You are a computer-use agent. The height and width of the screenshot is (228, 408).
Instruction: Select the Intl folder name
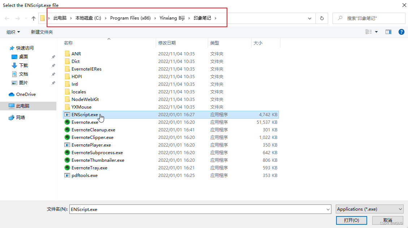(x=75, y=84)
